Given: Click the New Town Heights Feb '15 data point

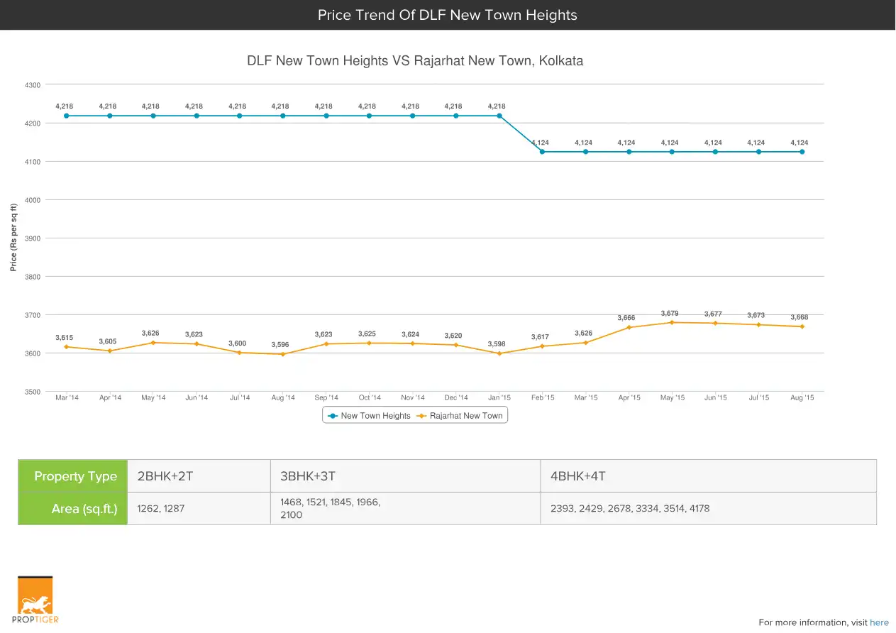Looking at the screenshot, I should (542, 151).
